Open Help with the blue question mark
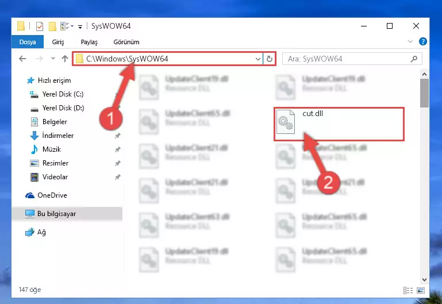Image resolution: width=442 pixels, height=304 pixels. (x=422, y=41)
